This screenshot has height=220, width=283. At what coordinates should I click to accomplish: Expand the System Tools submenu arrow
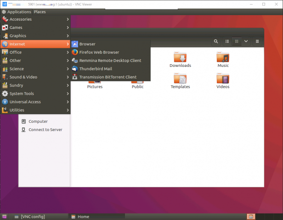pyautogui.click(x=68, y=93)
